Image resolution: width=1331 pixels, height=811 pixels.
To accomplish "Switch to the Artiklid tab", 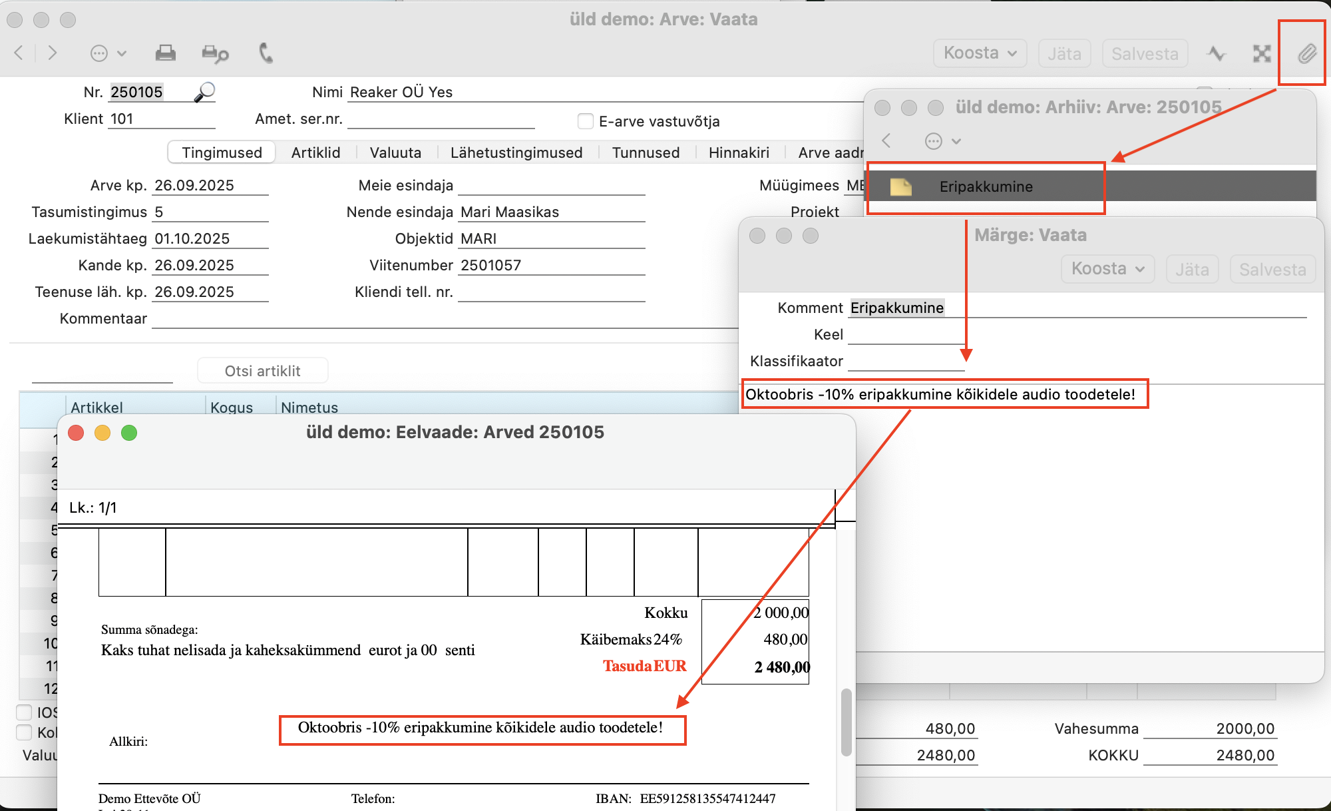I will coord(315,152).
